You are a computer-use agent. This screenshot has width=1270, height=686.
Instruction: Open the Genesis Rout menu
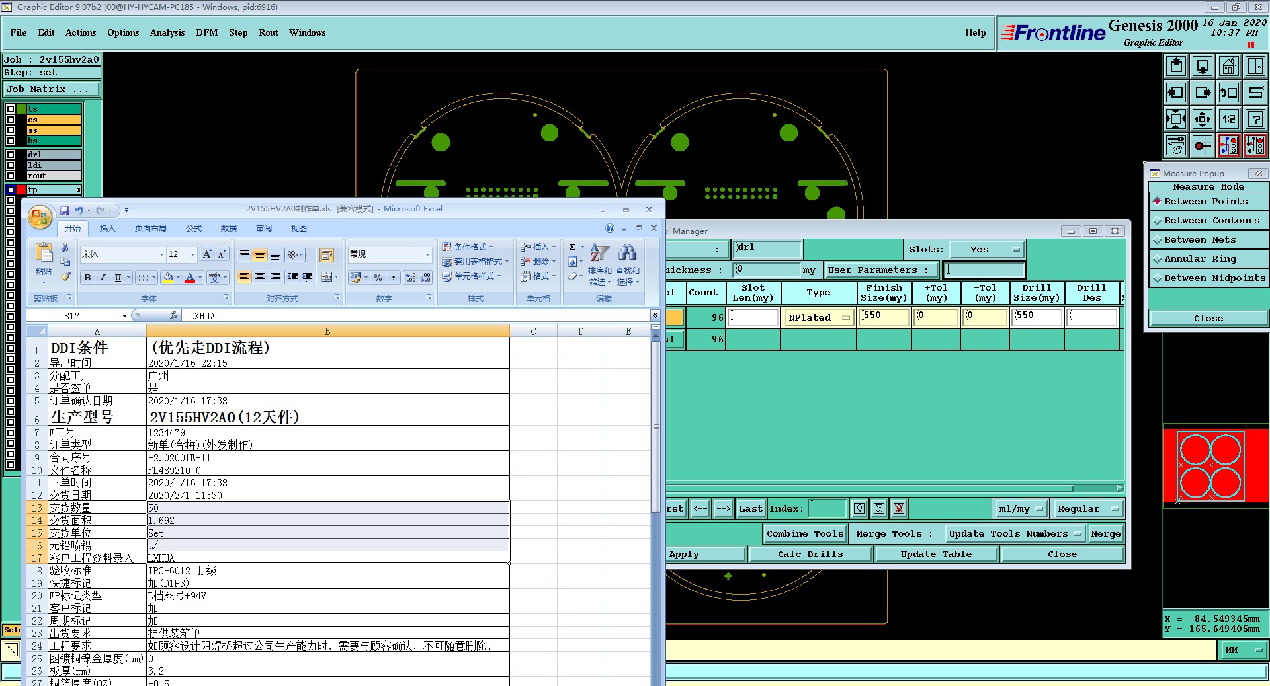pyautogui.click(x=269, y=32)
